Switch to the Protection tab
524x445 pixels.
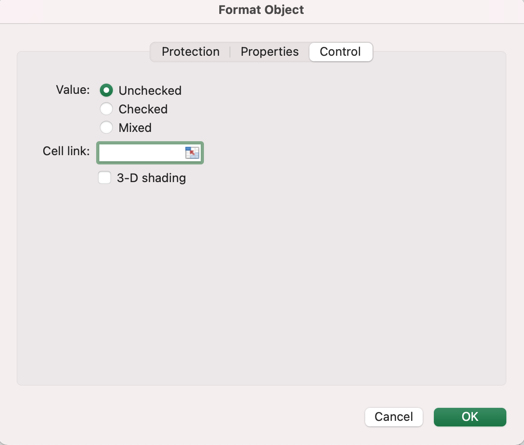(x=190, y=52)
